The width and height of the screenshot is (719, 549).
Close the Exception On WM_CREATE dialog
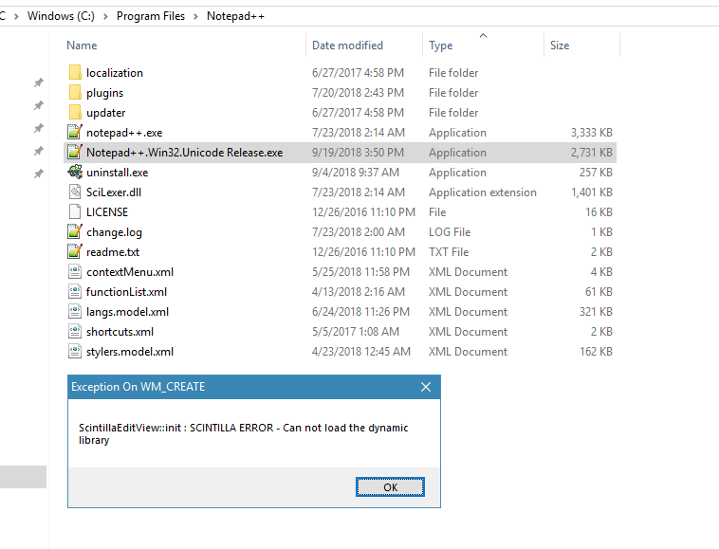[x=426, y=387]
